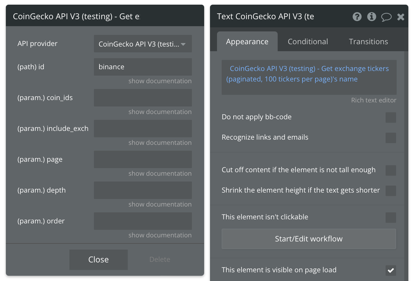The image size is (413, 281).
Task: Click the Close button in API dialog
Action: tap(99, 259)
